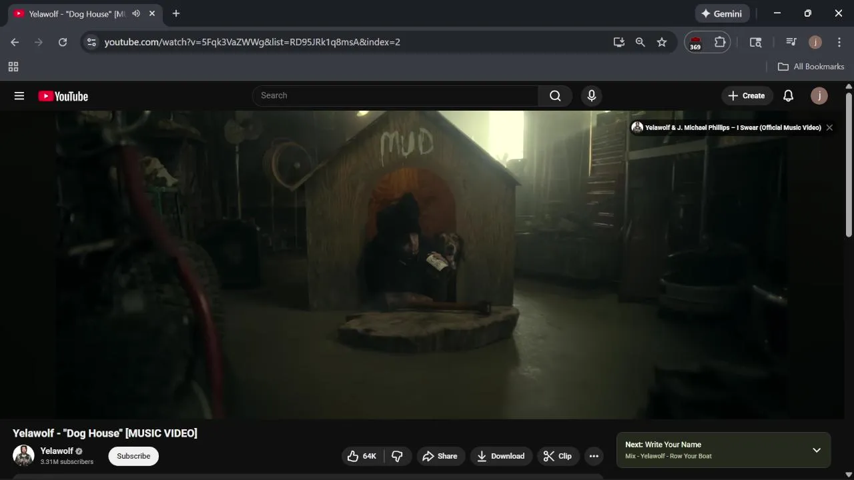Screen dimensions: 854x480
Task: Click the video title text
Action: click(105, 433)
